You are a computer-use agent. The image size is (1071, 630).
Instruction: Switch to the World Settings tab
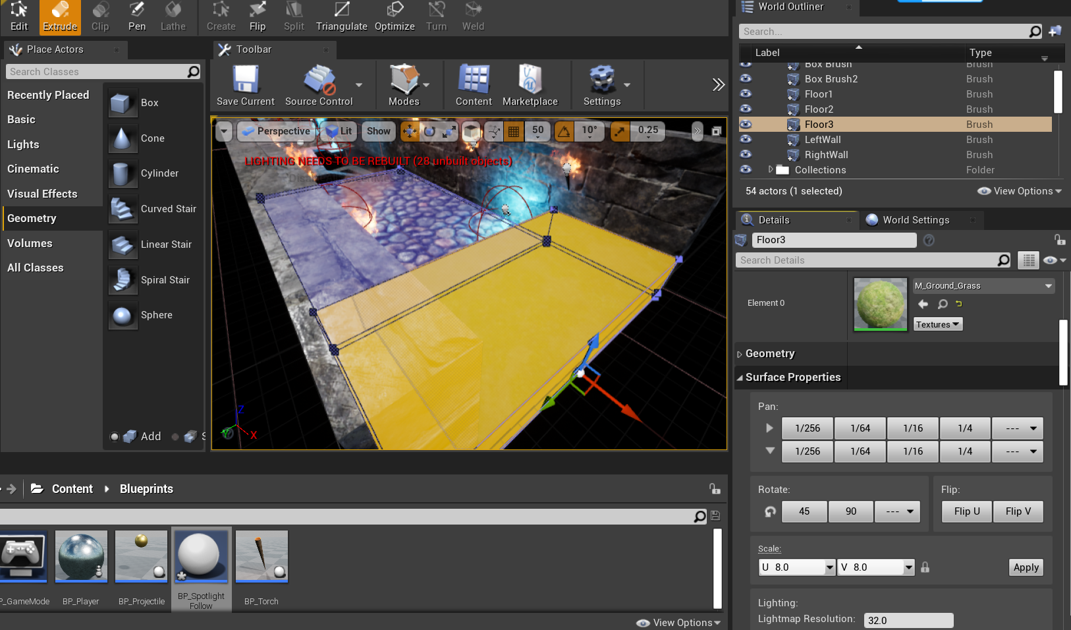916,220
